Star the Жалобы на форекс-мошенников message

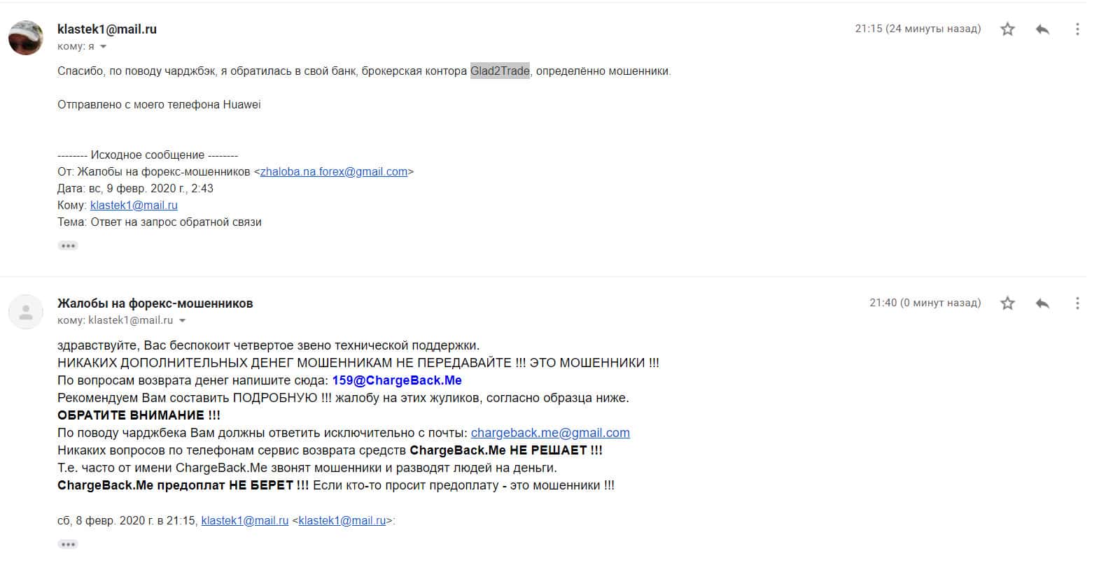click(x=1007, y=303)
